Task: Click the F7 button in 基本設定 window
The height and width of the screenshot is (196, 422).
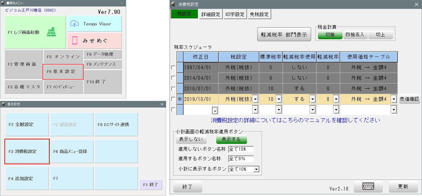Action: tap(71, 178)
